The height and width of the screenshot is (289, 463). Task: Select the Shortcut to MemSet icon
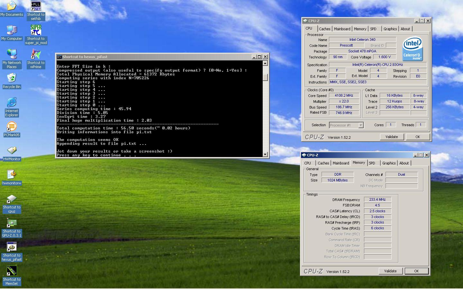(12, 276)
